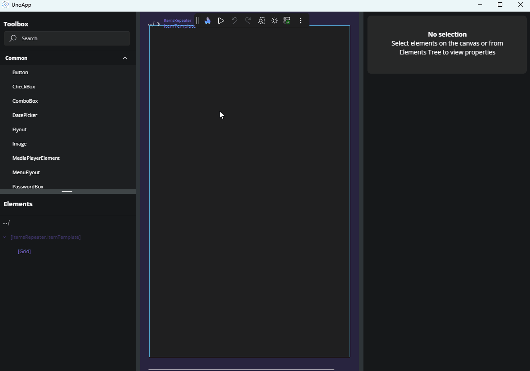Select ItemsRepeater in the breadcrumb bar
The height and width of the screenshot is (371, 530).
pyautogui.click(x=178, y=20)
